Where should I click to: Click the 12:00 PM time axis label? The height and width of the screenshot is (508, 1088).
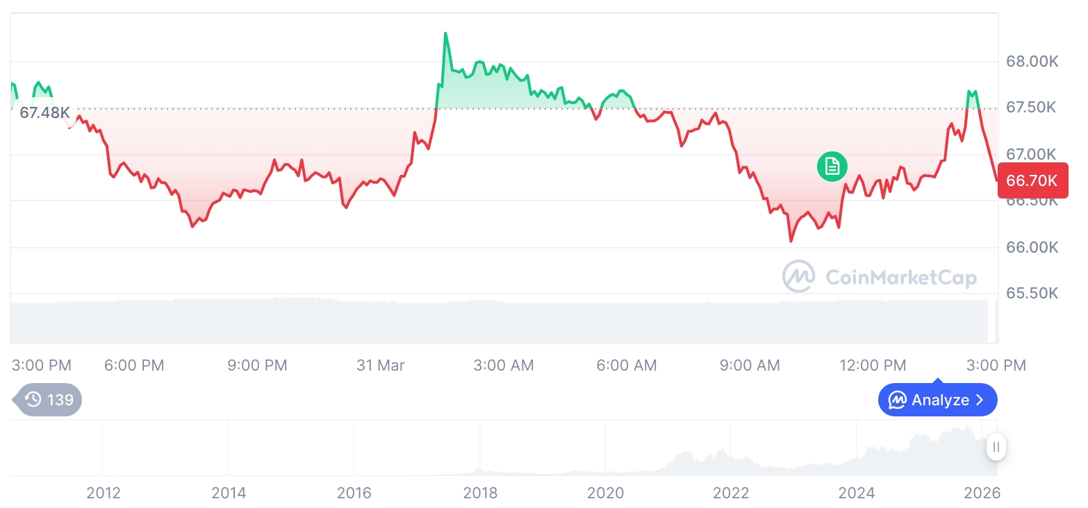click(x=873, y=365)
